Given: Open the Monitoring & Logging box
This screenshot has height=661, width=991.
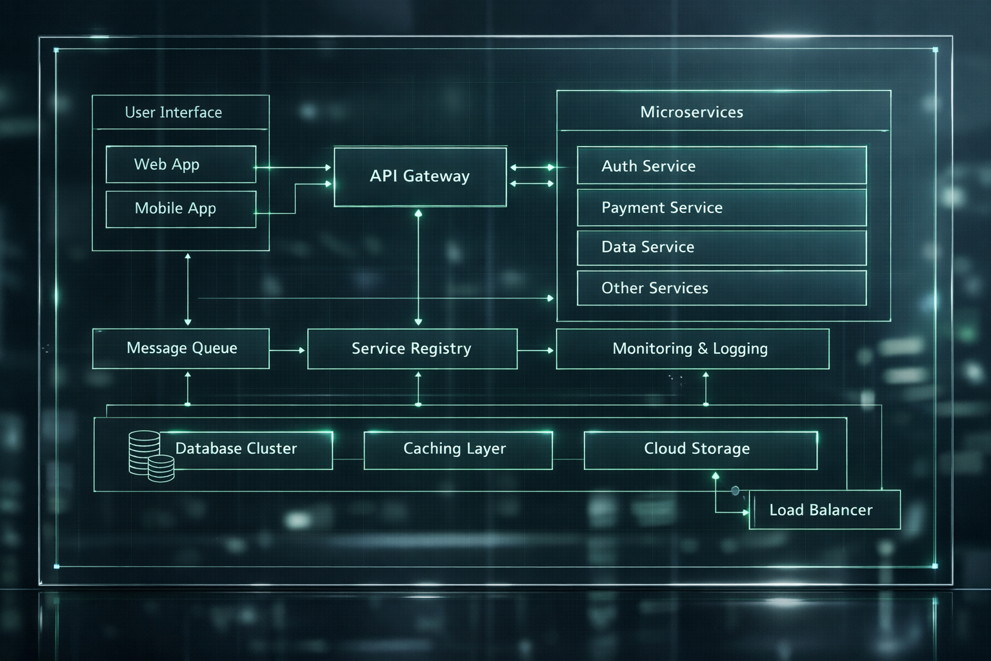Looking at the screenshot, I should click(692, 349).
